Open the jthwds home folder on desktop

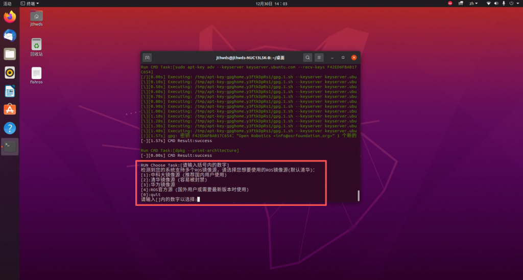(36, 18)
